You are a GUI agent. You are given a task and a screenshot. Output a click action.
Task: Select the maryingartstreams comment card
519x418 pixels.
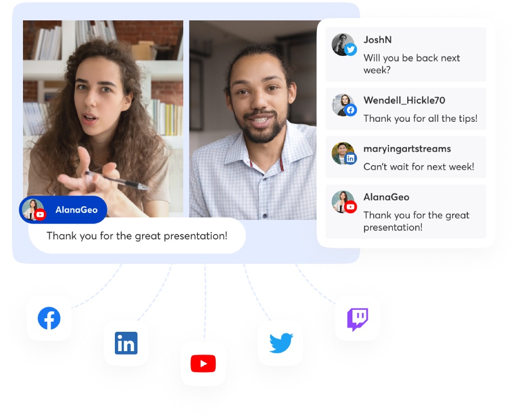pos(406,157)
